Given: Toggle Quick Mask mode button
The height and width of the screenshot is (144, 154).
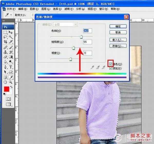Looking at the screenshot, I should click(8, 99).
